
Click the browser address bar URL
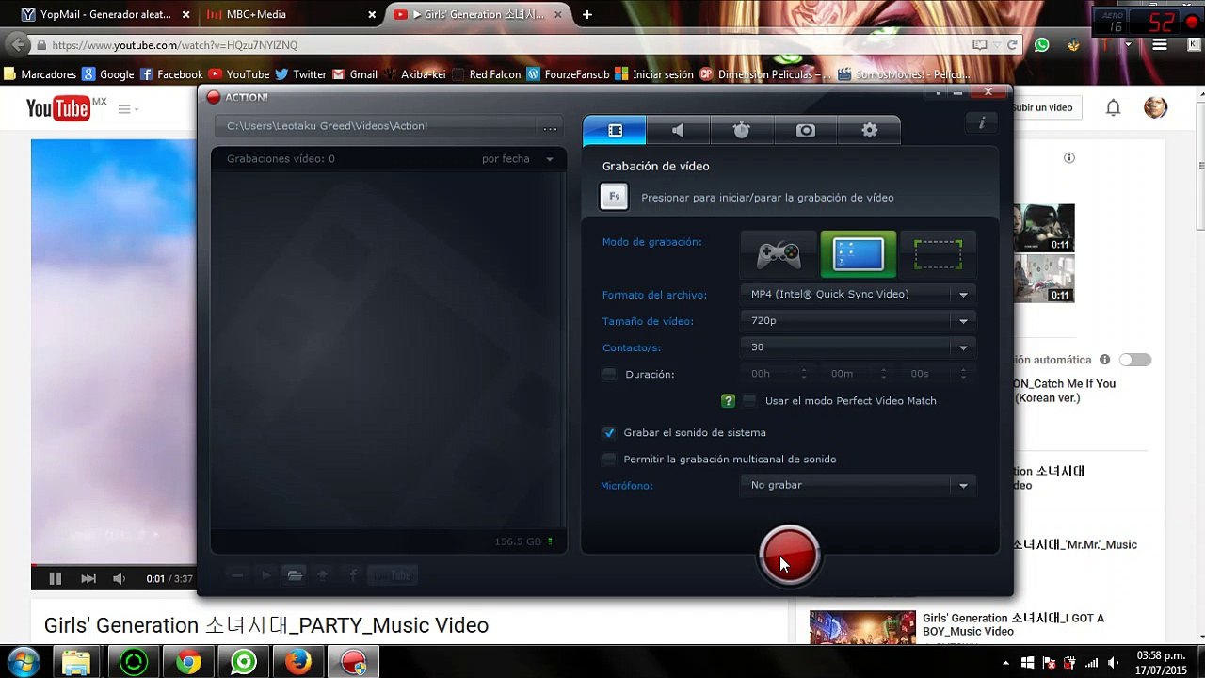[174, 45]
